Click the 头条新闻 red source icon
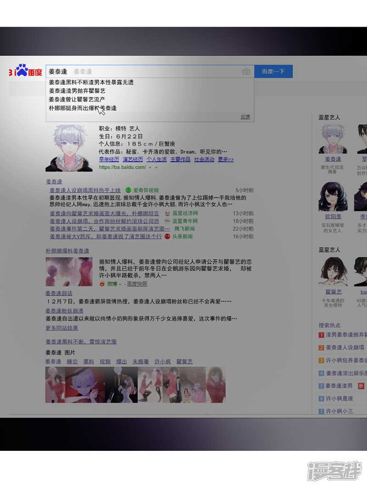The image size is (367, 487). pyautogui.click(x=167, y=237)
